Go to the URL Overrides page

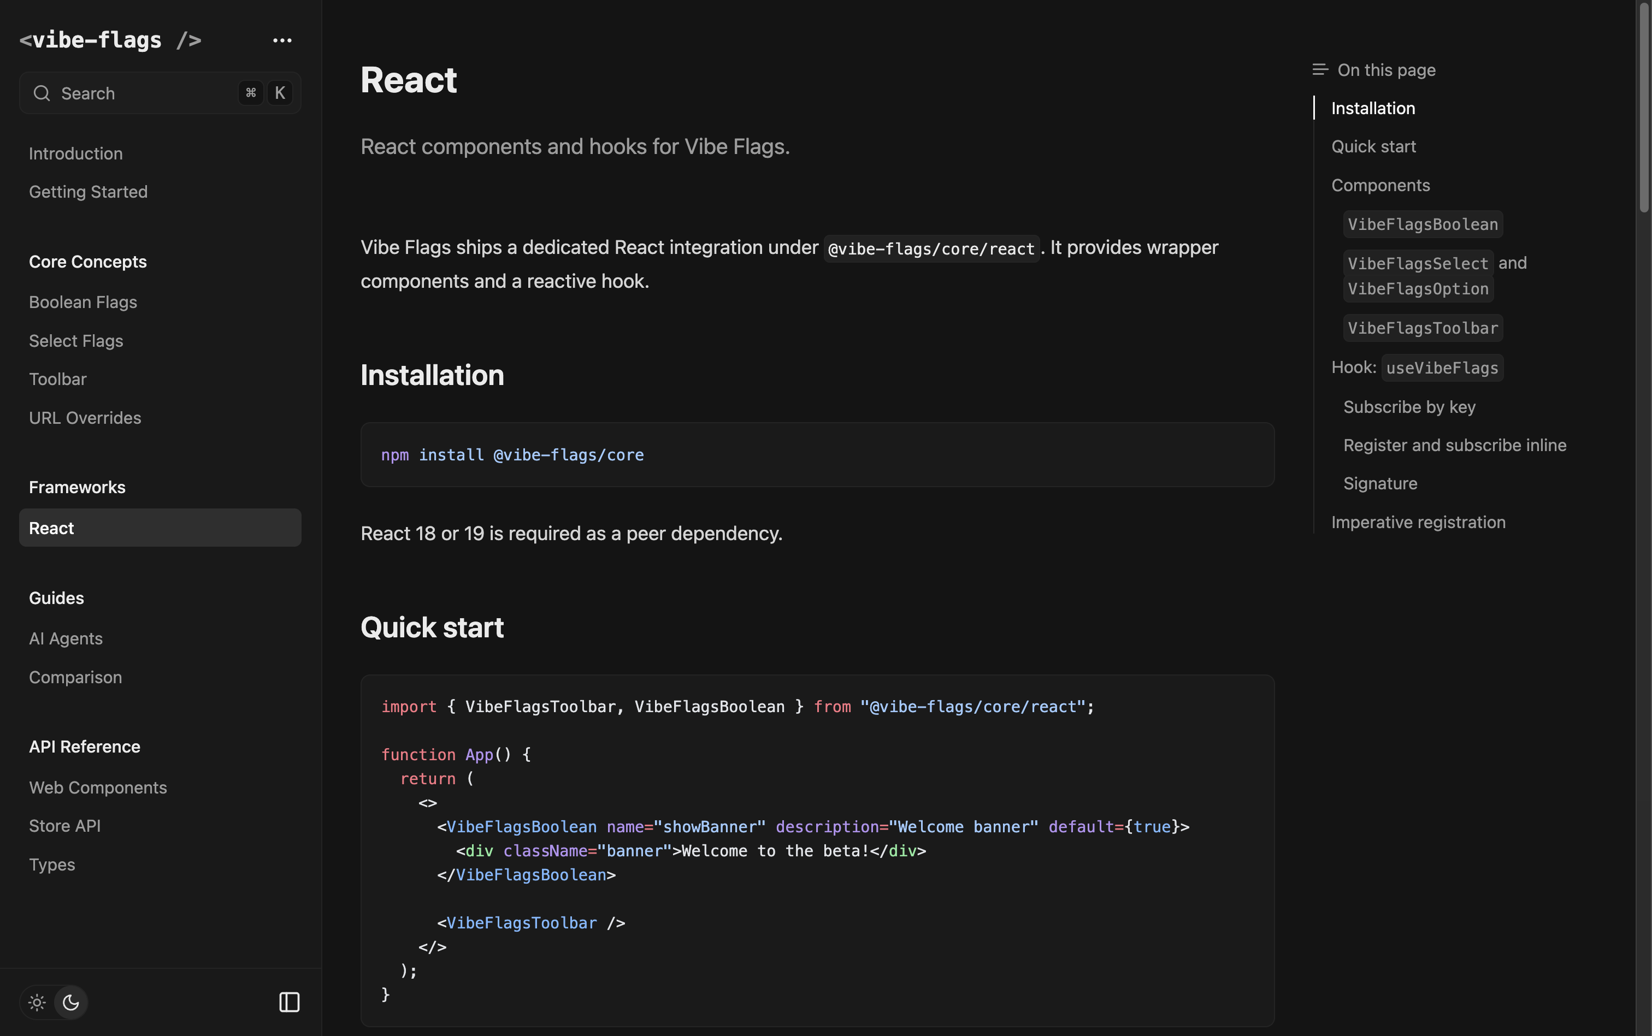pyautogui.click(x=85, y=417)
